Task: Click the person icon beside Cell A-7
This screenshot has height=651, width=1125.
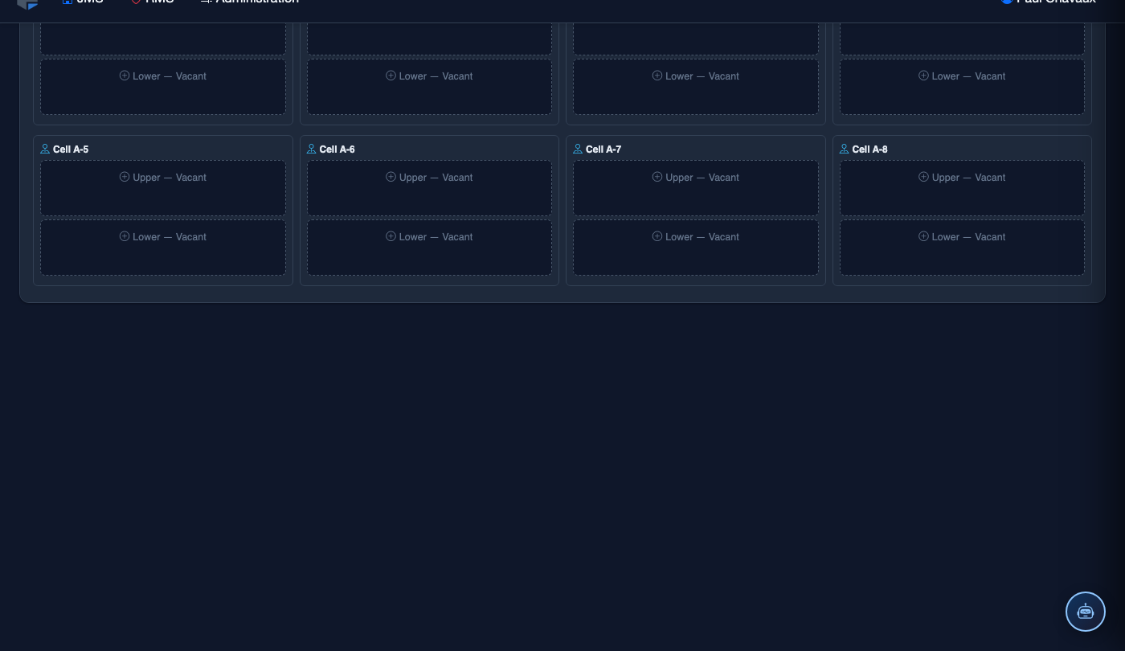Action: click(x=578, y=149)
